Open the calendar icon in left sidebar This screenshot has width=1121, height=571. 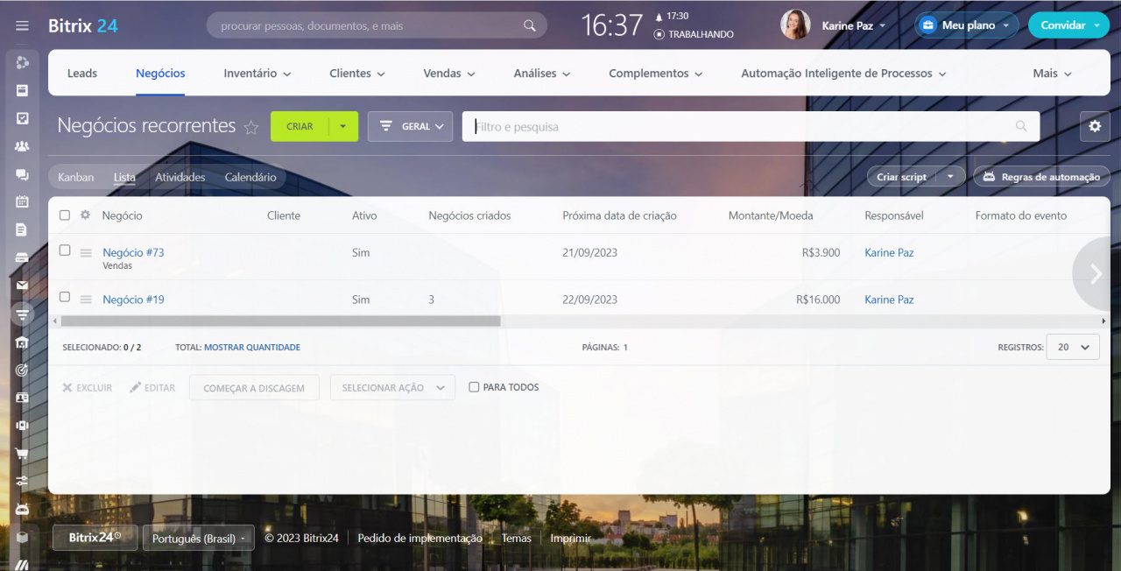(22, 201)
